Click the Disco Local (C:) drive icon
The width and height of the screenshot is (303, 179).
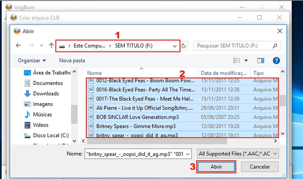click(x=27, y=136)
